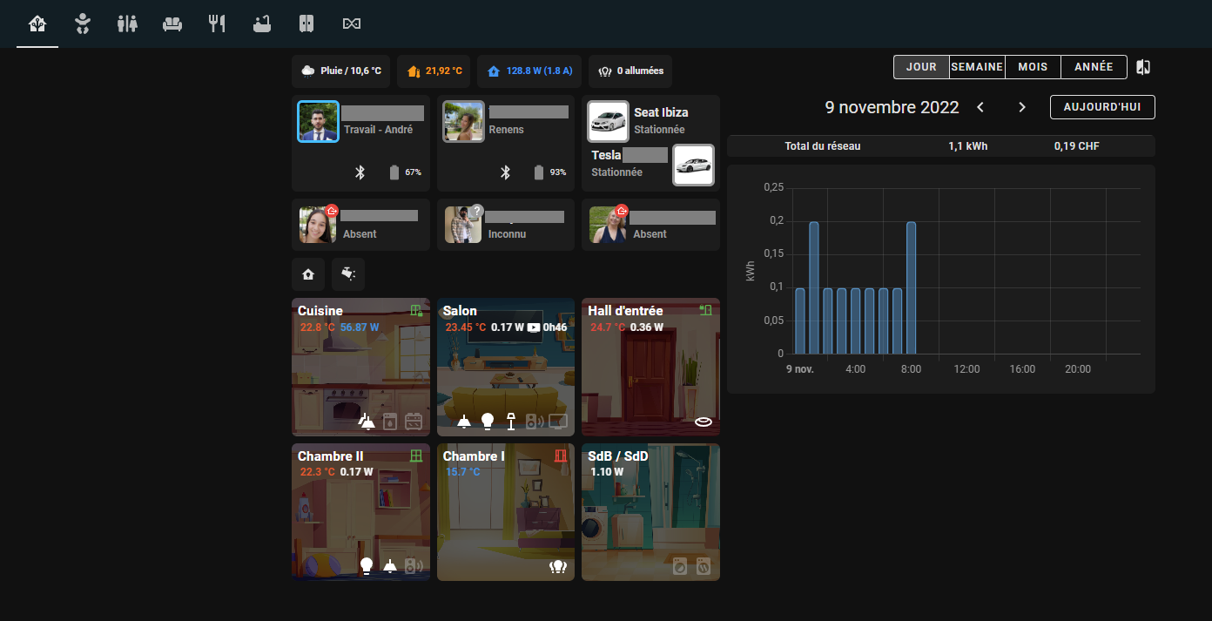Open the bathtub view icon in top bar

(x=262, y=24)
